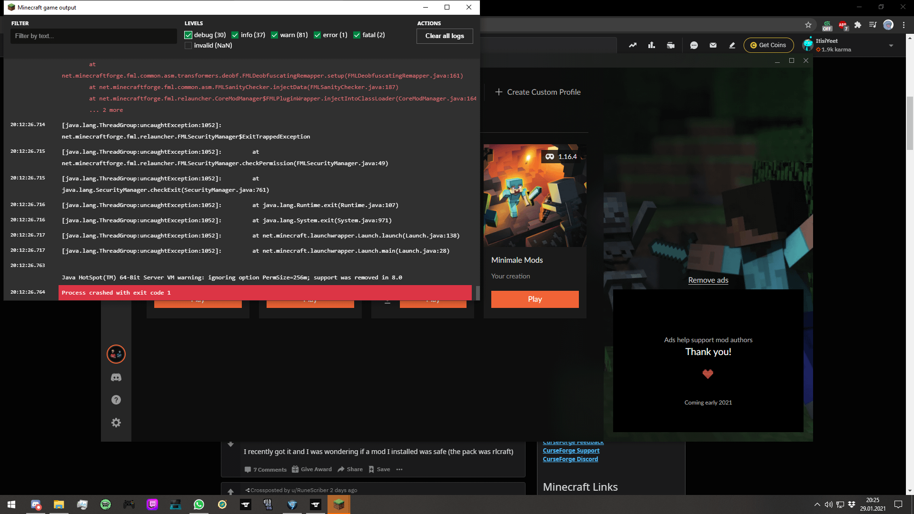Open the Windows Start menu
Viewport: 914px width, 514px height.
11,504
